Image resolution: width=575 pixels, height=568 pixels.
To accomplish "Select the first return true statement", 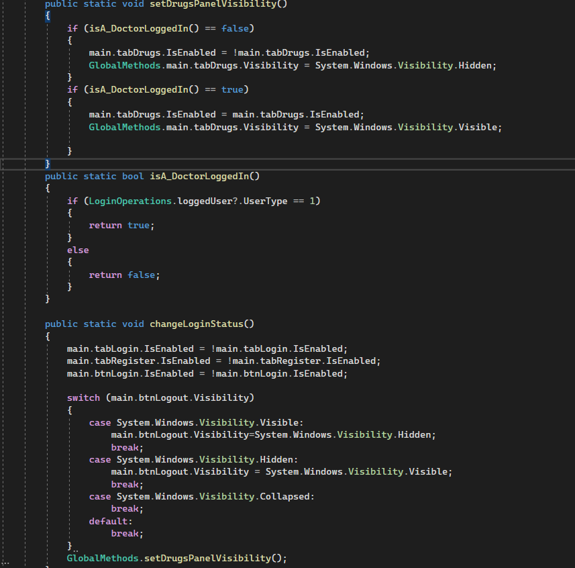I will 121,225.
